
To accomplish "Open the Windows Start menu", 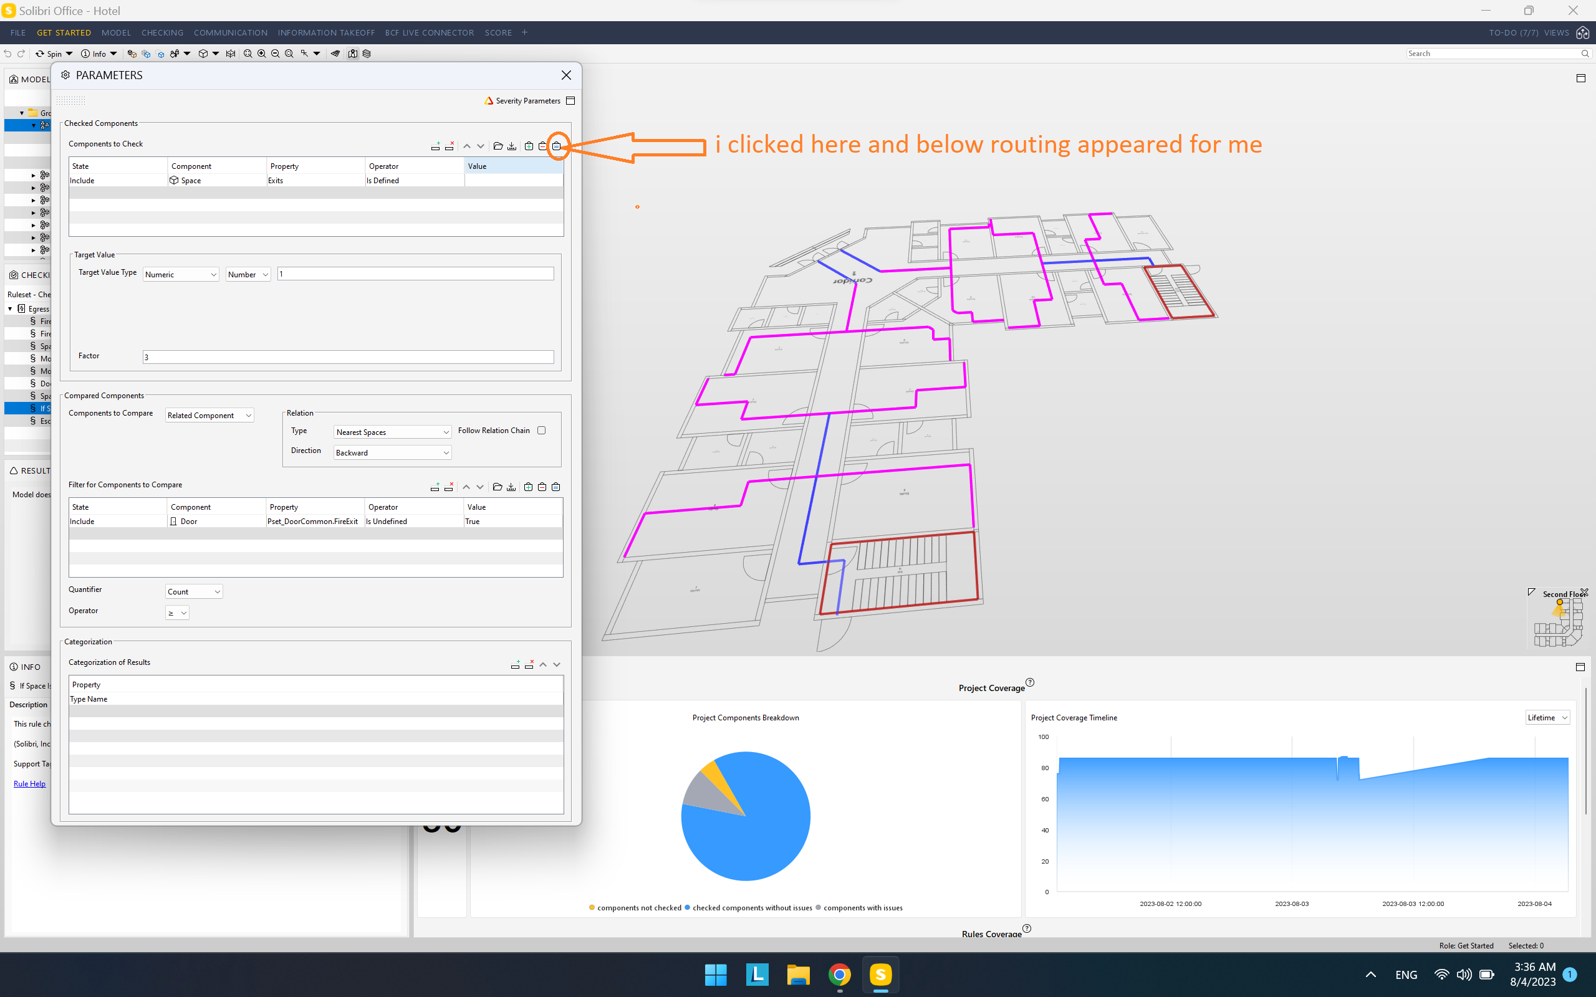I will tap(716, 974).
